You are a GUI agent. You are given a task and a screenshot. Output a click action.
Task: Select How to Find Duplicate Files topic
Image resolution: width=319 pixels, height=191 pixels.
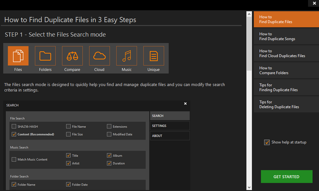click(286, 19)
